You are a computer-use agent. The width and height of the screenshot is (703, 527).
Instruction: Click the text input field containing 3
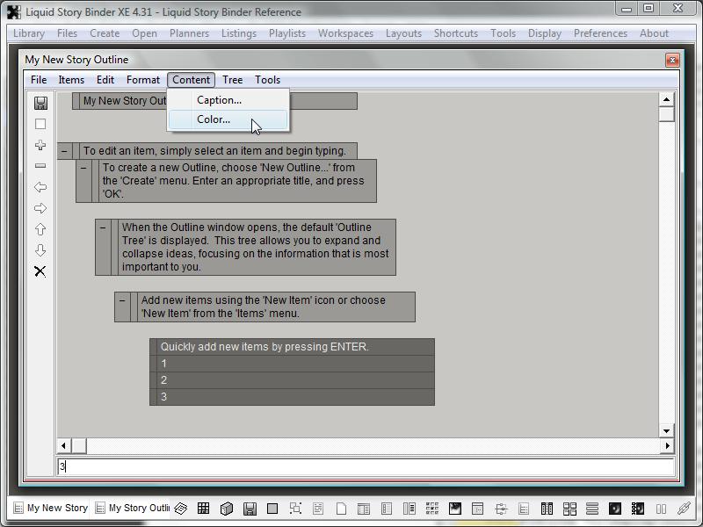click(365, 467)
